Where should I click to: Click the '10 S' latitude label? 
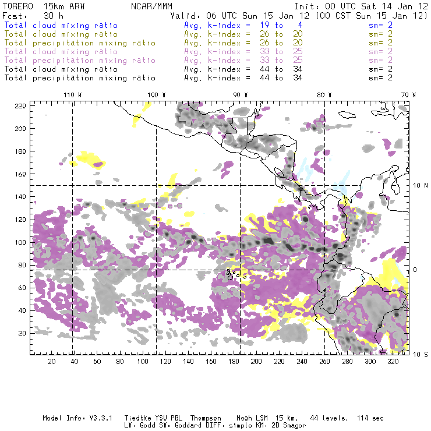click(x=421, y=355)
